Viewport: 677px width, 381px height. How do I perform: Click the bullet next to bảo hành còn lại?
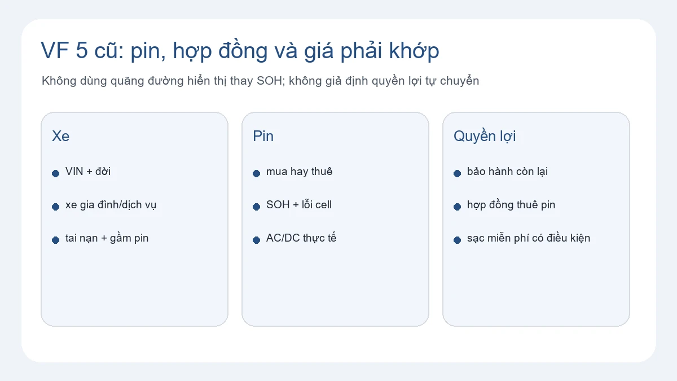pyautogui.click(x=457, y=173)
